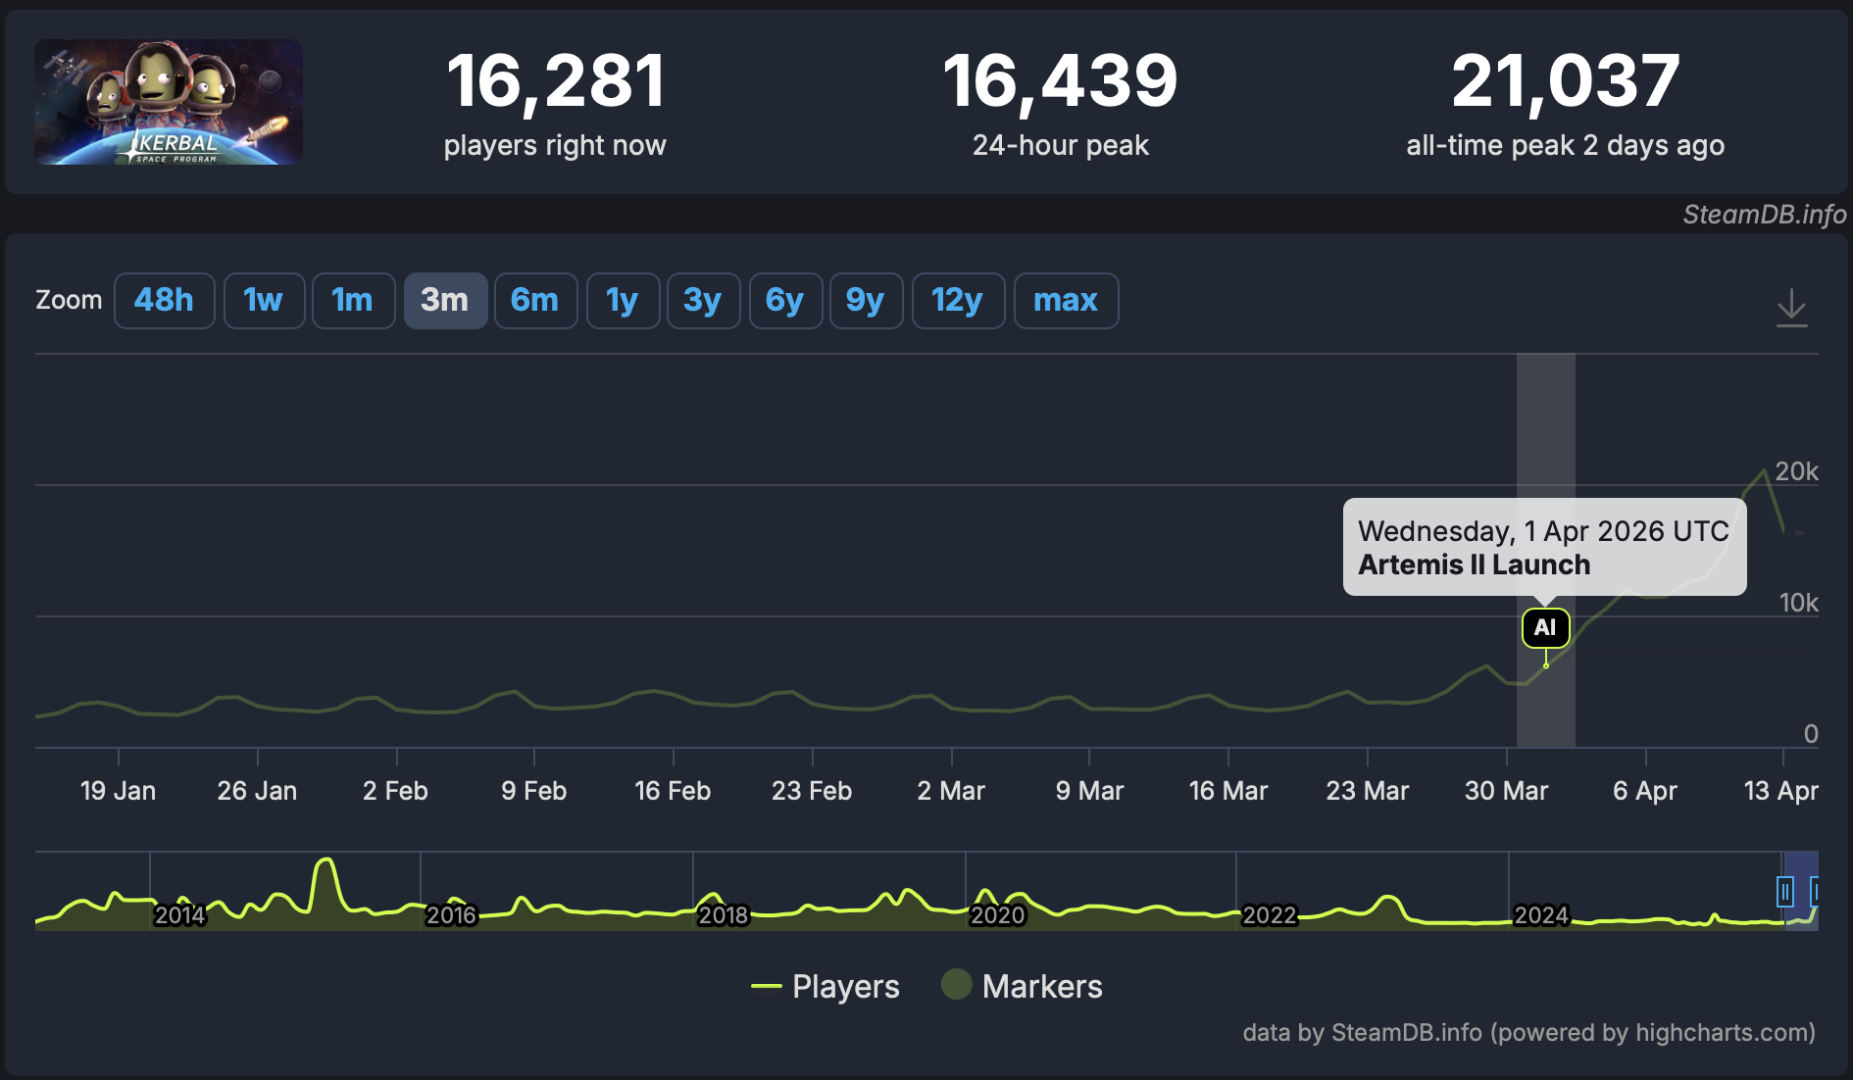This screenshot has width=1853, height=1080.
Task: Click the 16 Feb axis label
Action: [x=673, y=791]
